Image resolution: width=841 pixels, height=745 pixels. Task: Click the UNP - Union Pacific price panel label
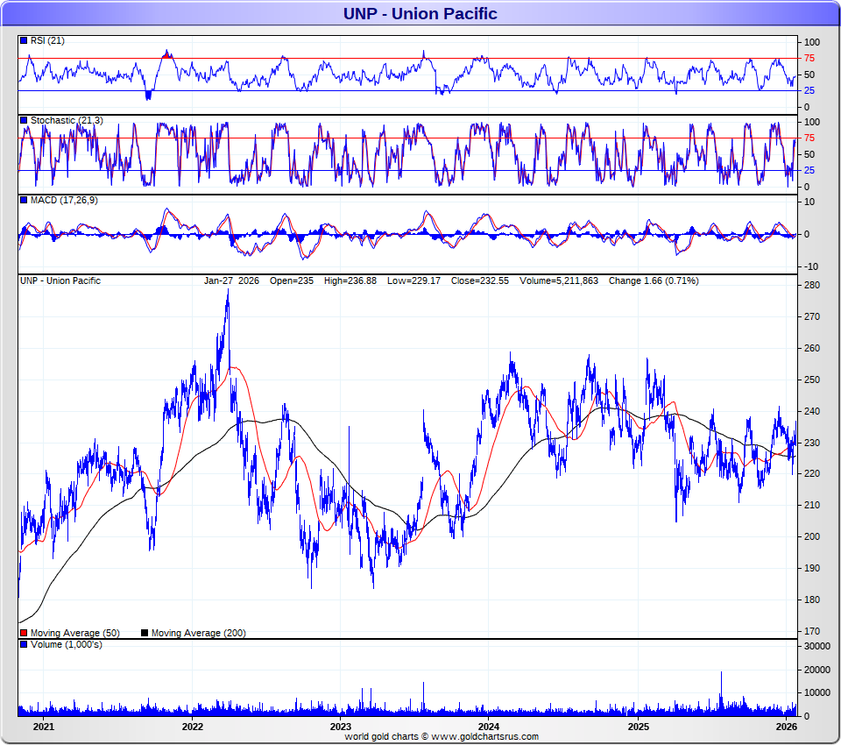(x=60, y=280)
